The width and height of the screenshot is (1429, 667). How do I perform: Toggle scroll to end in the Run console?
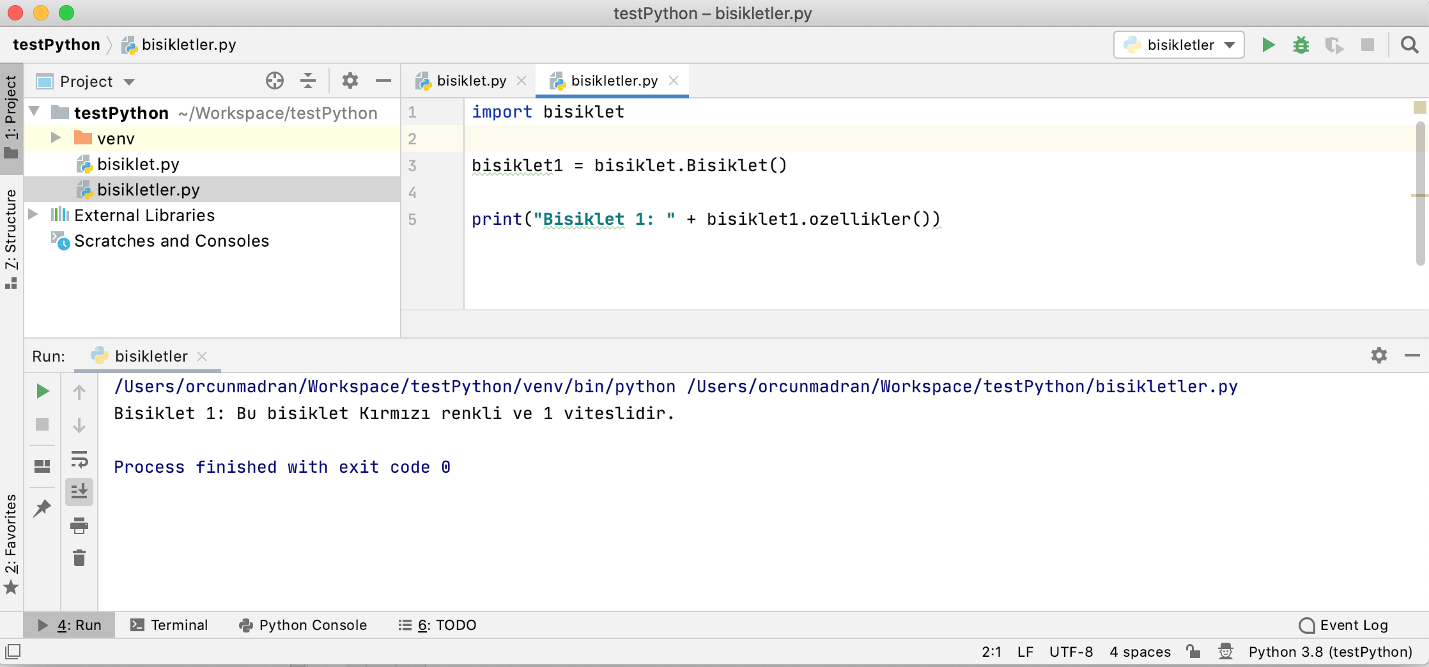79,492
